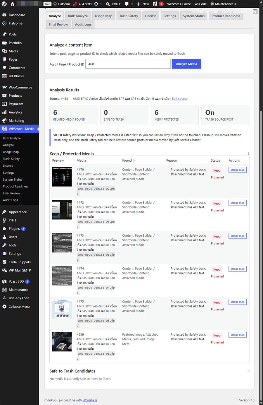Click the Trash Source Post On card

(x=225, y=115)
